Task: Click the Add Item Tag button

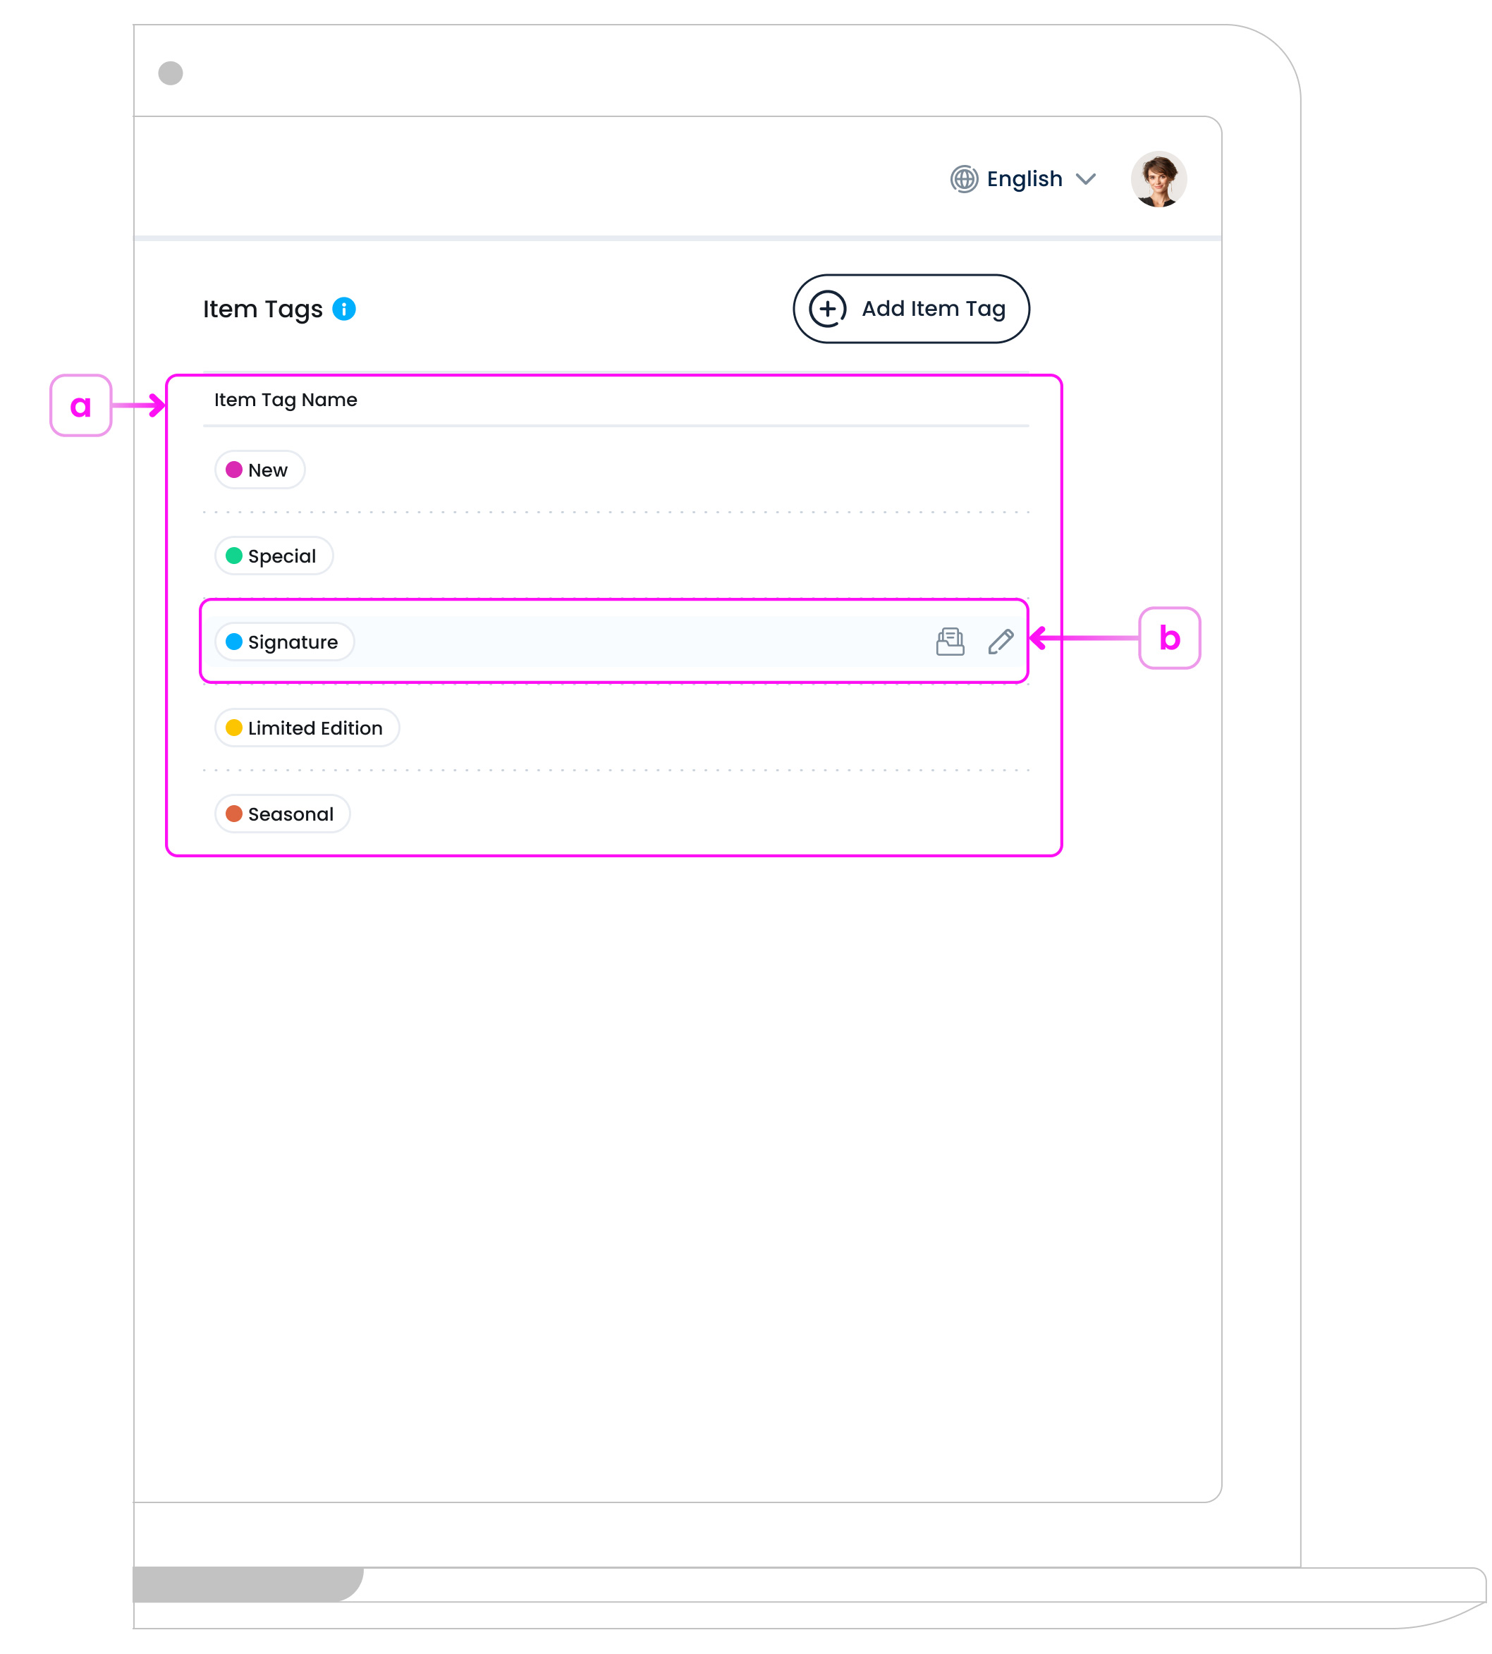Action: click(911, 309)
